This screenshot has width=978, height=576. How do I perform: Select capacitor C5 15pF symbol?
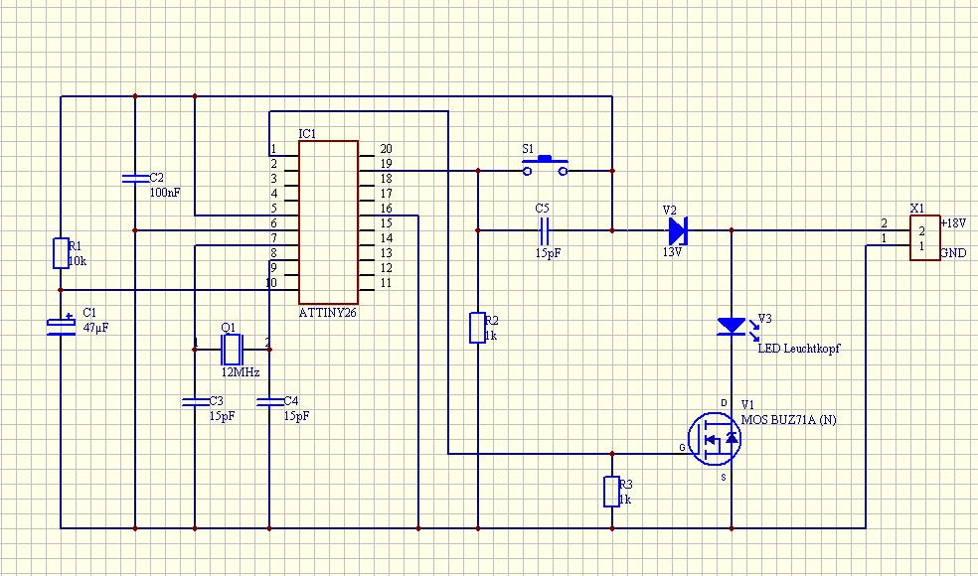[544, 230]
